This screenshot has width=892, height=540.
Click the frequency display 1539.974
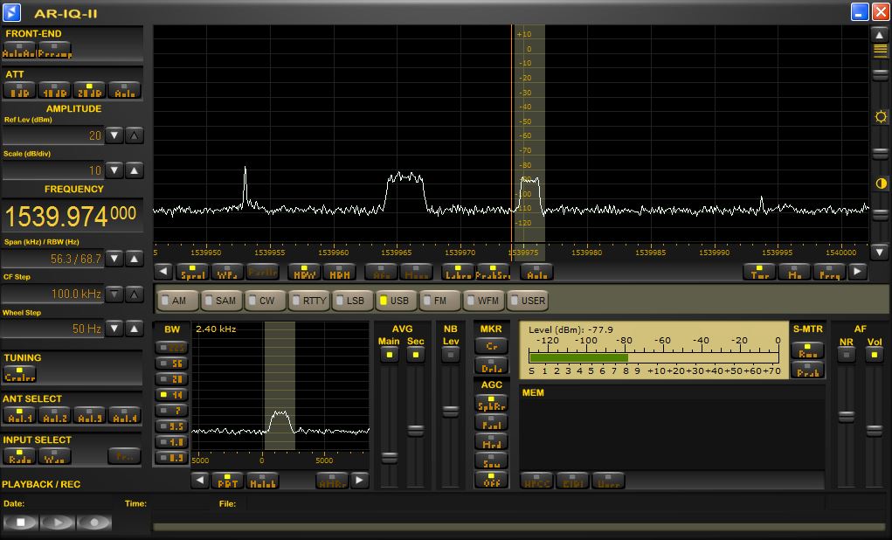pos(71,216)
